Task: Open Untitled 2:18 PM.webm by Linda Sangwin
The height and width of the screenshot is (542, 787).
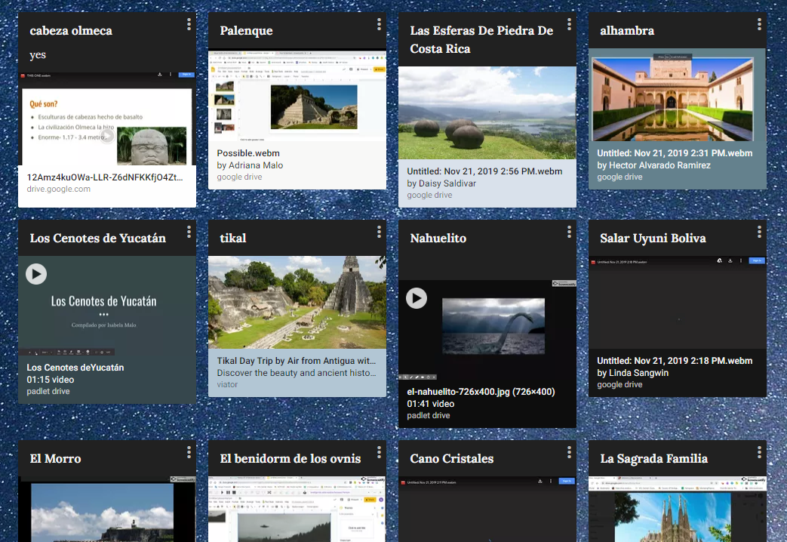Action: [678, 372]
